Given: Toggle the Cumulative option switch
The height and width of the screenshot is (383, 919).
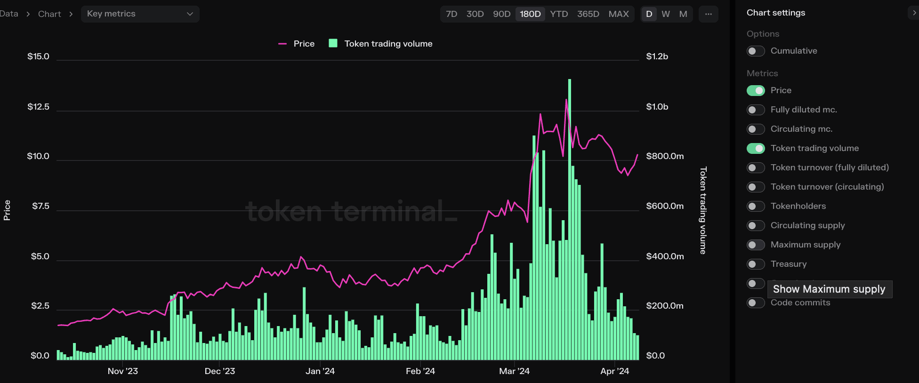Looking at the screenshot, I should tap(756, 51).
